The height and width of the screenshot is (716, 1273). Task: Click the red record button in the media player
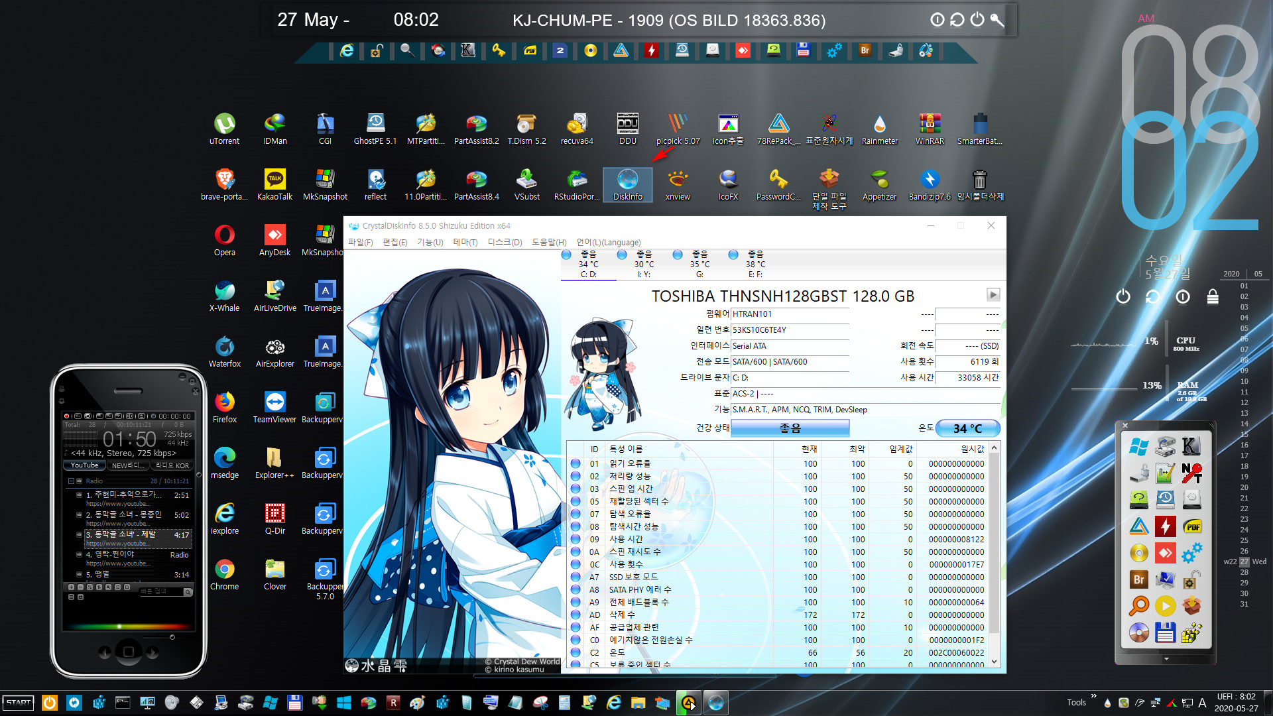[x=67, y=416]
